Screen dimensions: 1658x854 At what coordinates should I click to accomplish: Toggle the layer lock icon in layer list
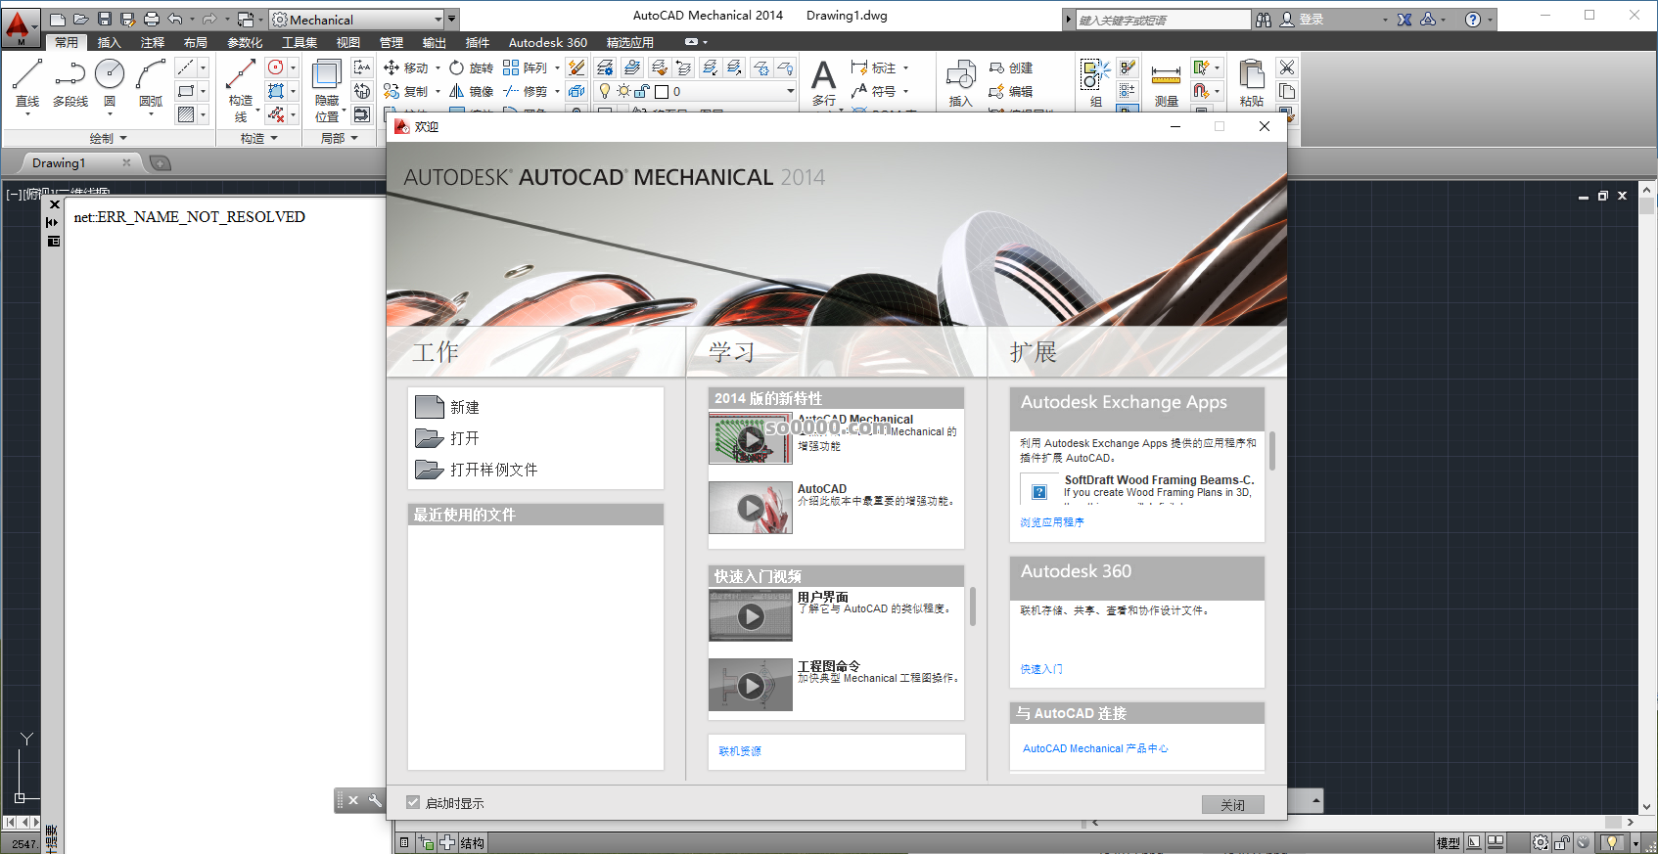(x=642, y=92)
